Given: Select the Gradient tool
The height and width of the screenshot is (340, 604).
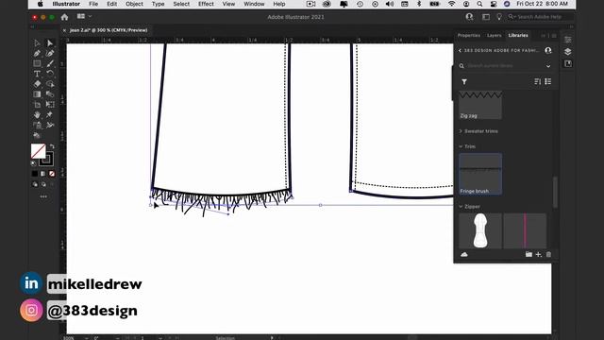Looking at the screenshot, I should (x=37, y=94).
